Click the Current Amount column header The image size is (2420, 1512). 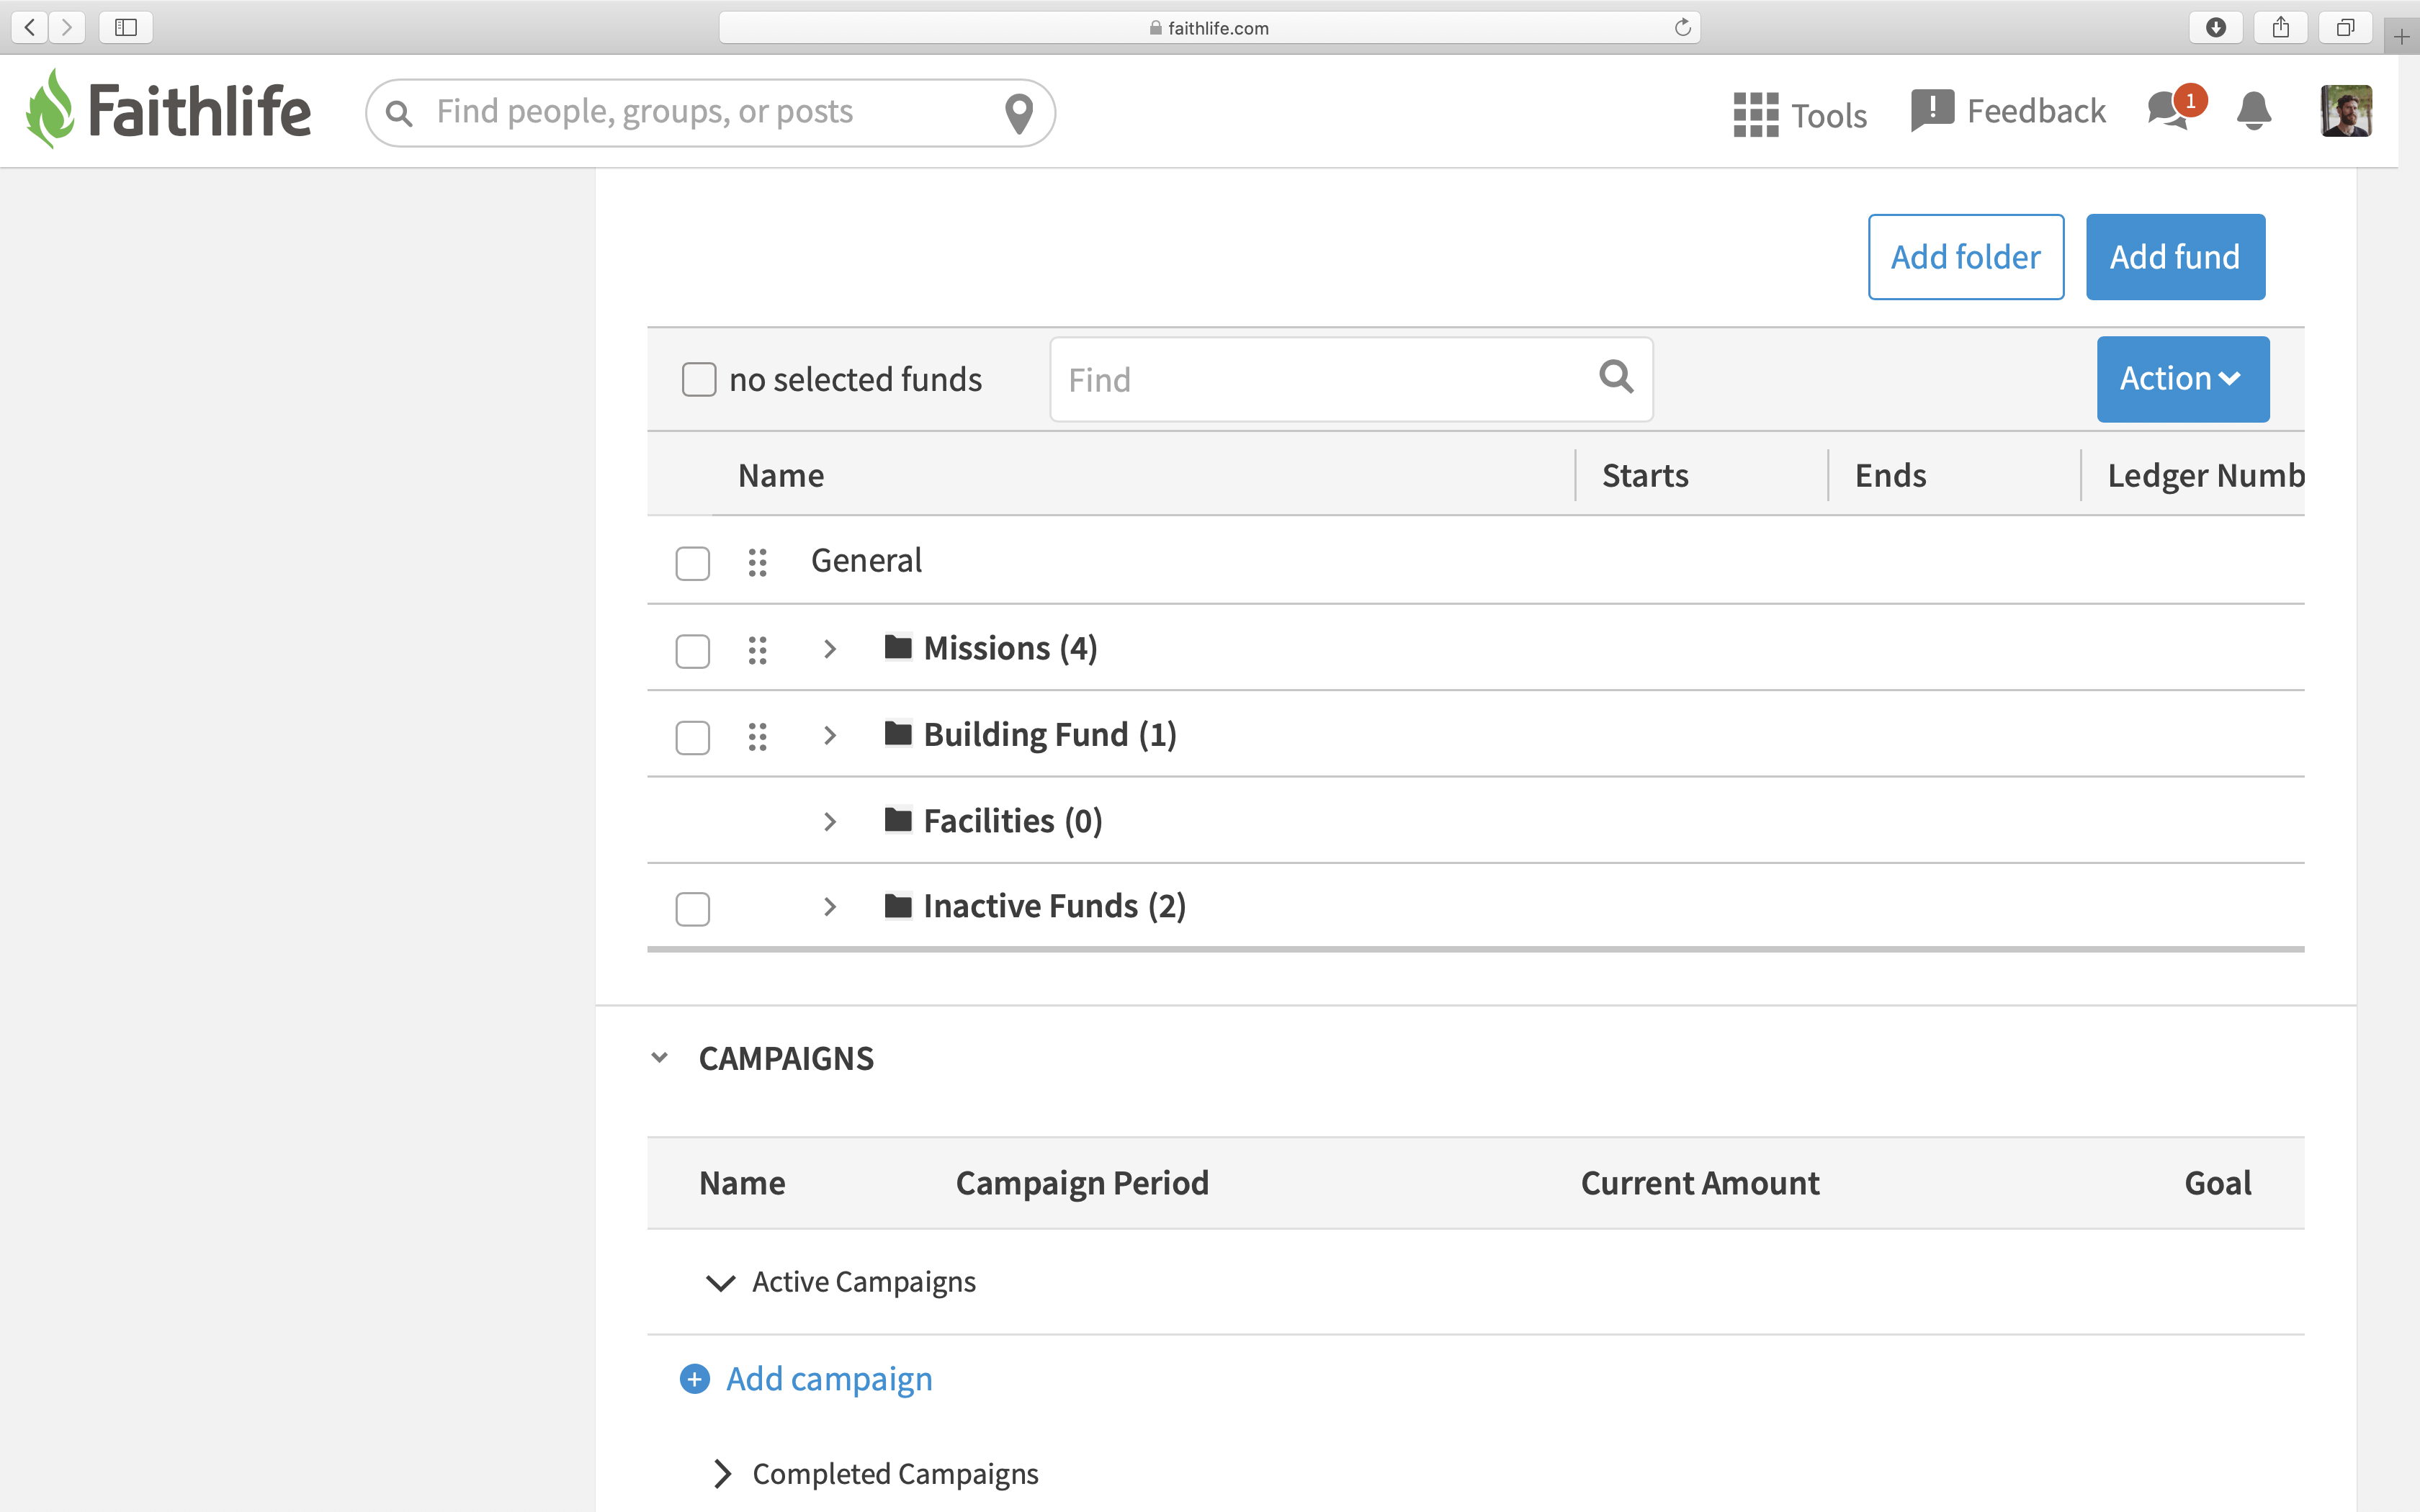(x=1700, y=1183)
